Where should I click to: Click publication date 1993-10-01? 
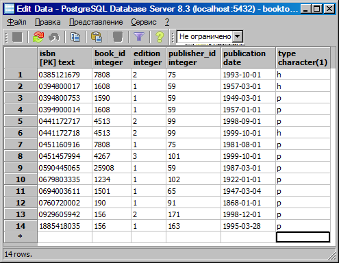[249, 75]
